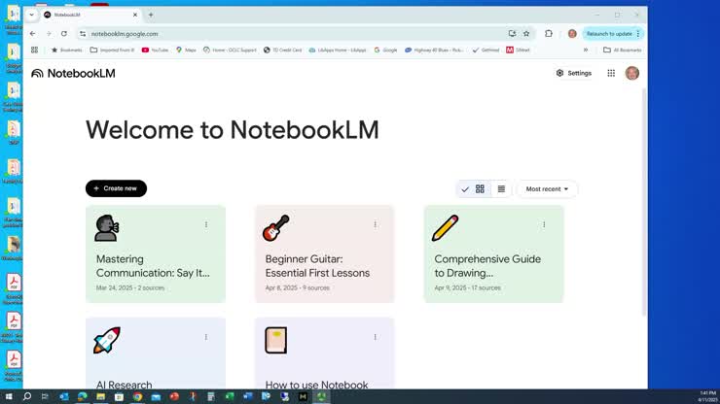720x404 pixels.
Task: Open the YouTube bookmark
Action: coord(155,50)
